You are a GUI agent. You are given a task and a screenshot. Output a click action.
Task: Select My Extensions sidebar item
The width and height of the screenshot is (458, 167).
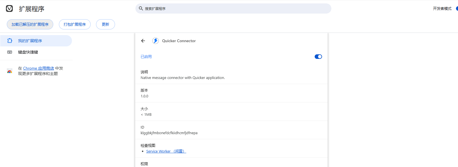click(36, 41)
